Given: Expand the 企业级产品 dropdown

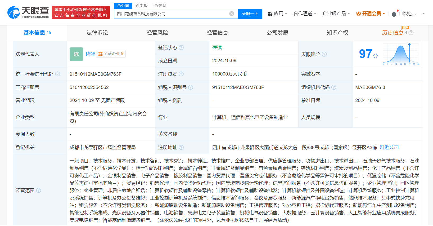Looking at the screenshot, I should (x=349, y=14).
